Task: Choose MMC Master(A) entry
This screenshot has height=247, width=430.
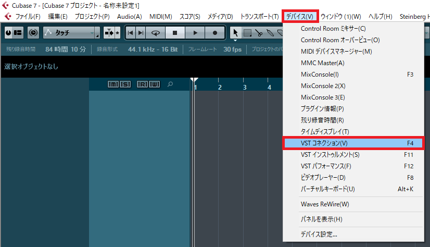Action: click(x=353, y=63)
